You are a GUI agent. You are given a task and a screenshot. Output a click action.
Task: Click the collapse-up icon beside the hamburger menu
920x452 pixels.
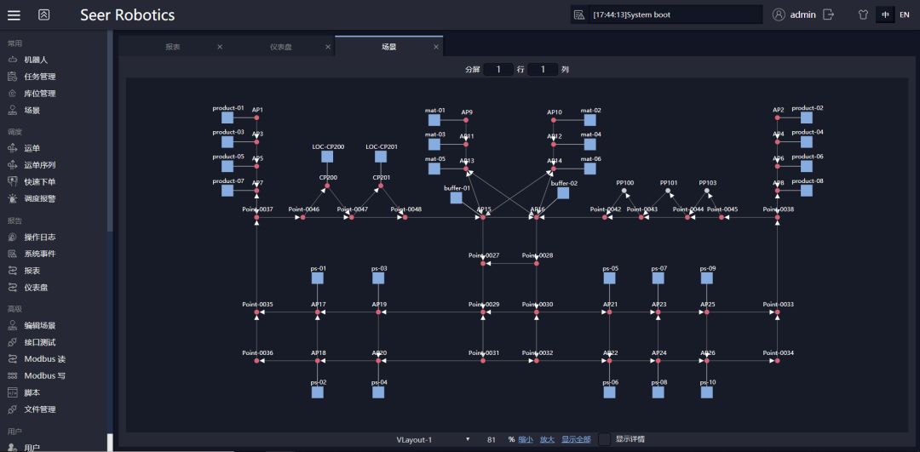(44, 14)
